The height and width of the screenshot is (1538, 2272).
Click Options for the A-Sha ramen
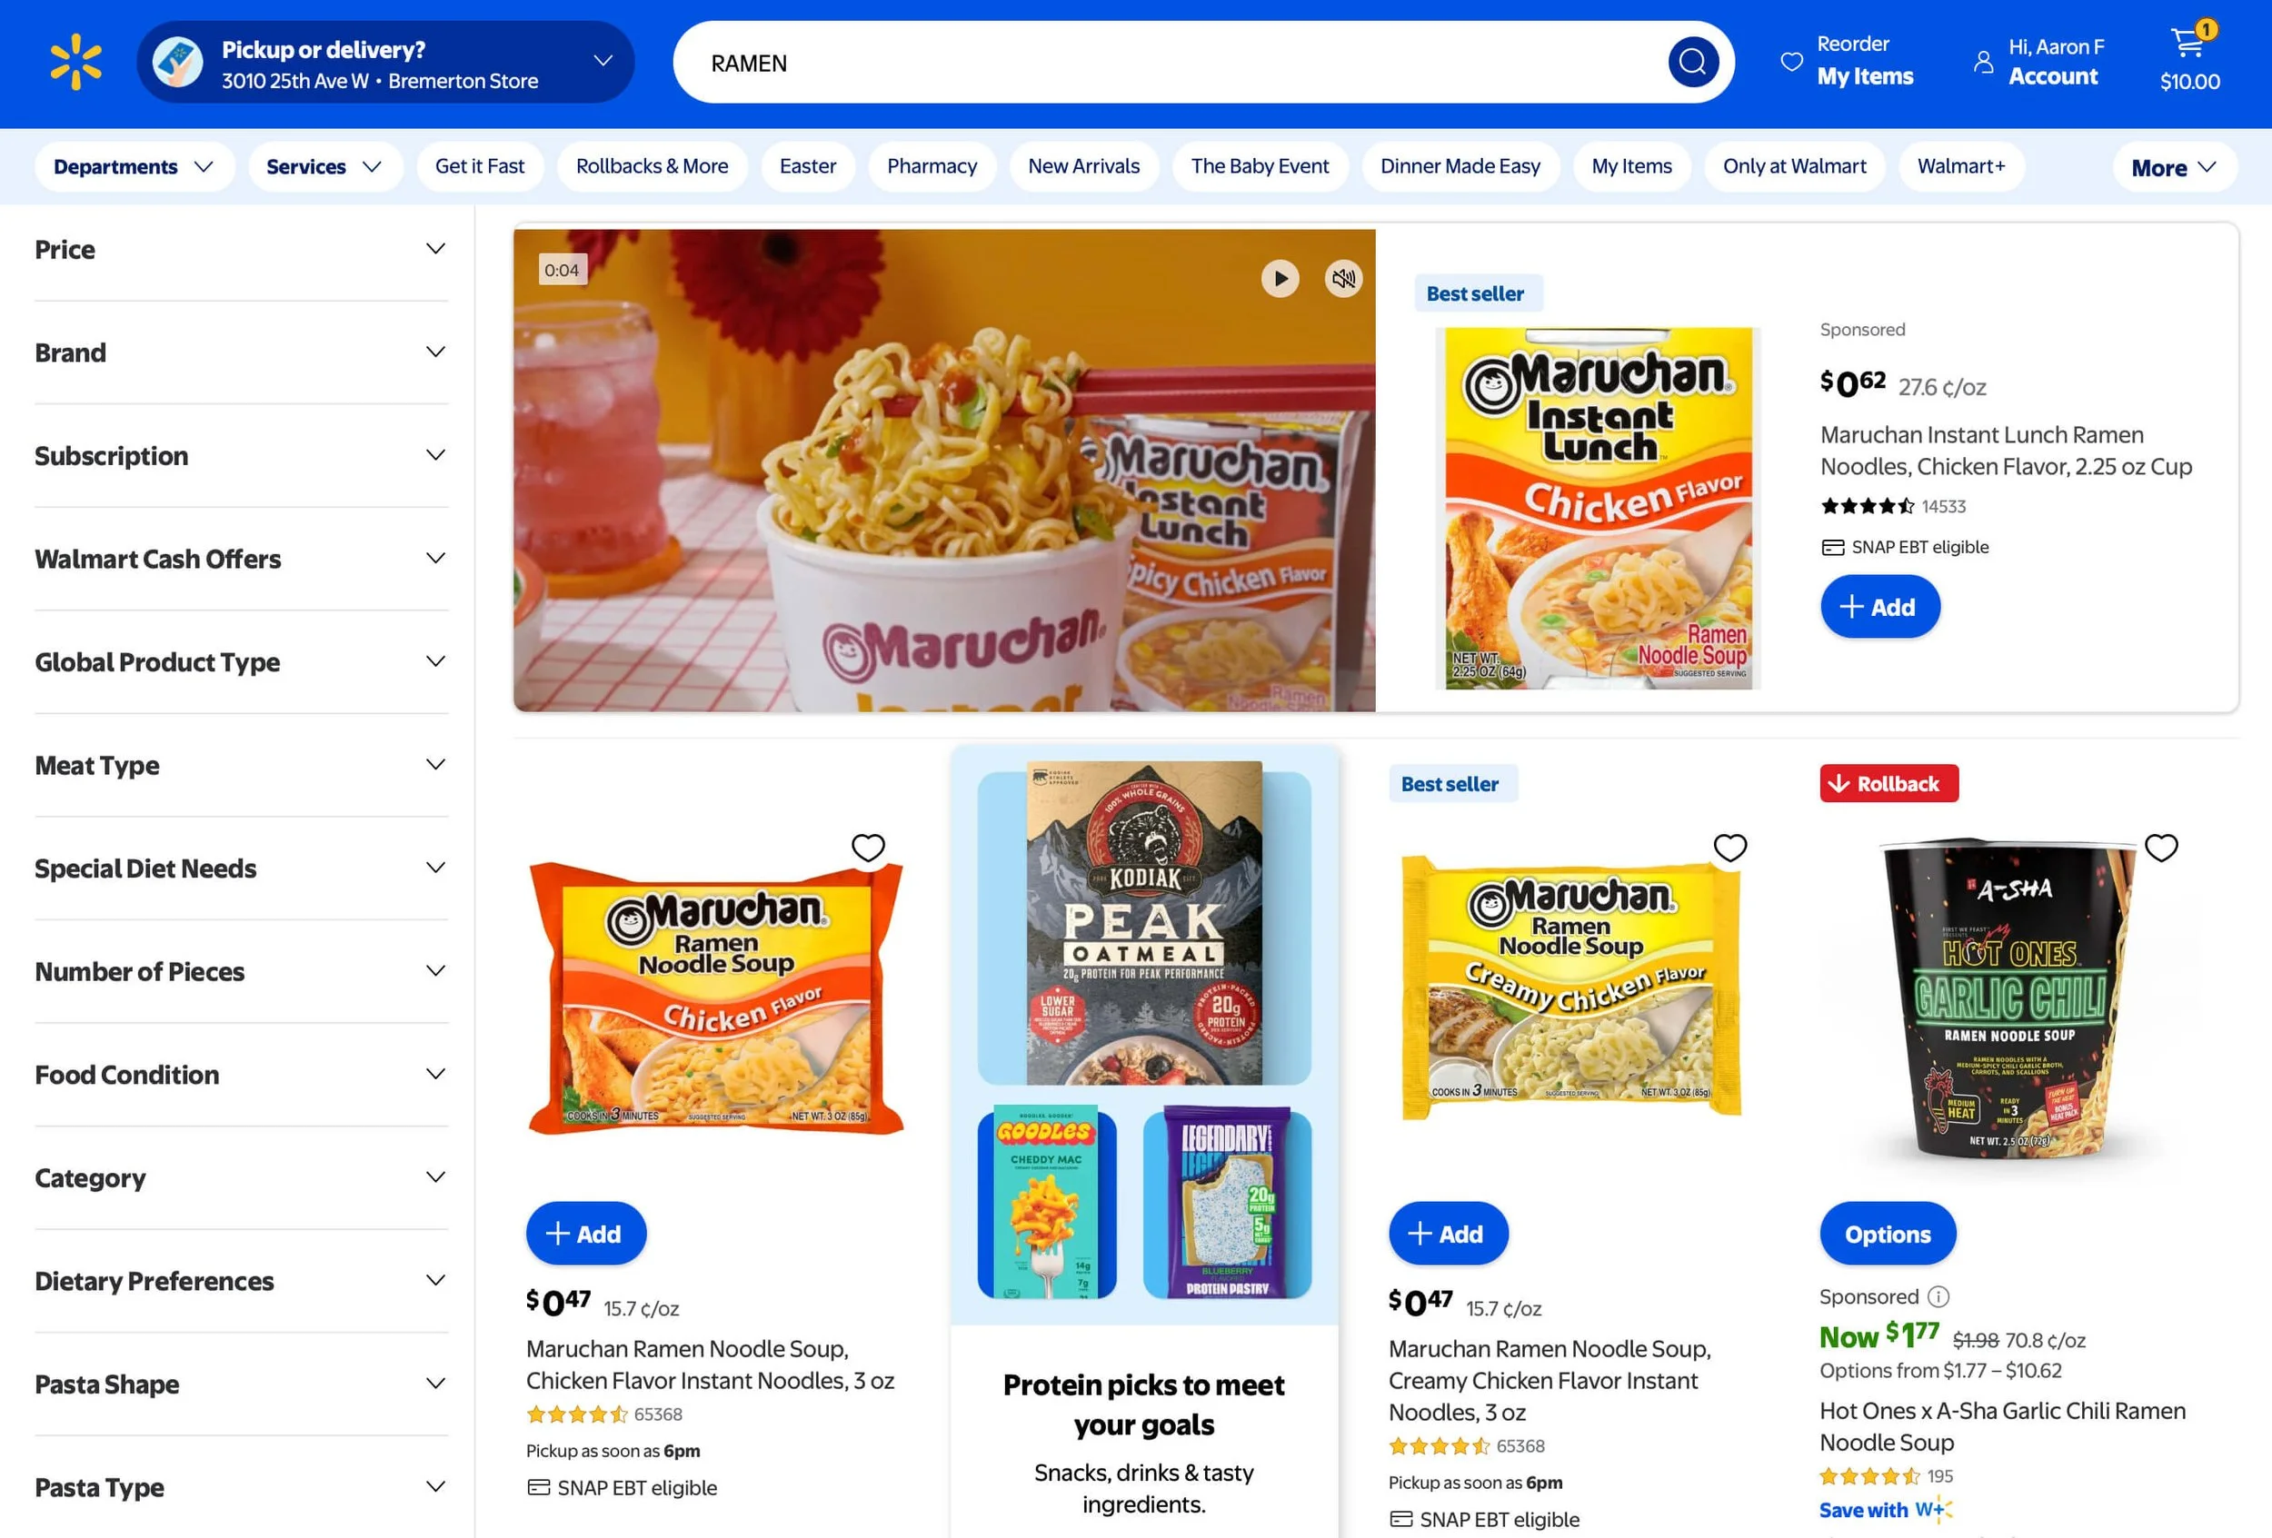point(1887,1234)
